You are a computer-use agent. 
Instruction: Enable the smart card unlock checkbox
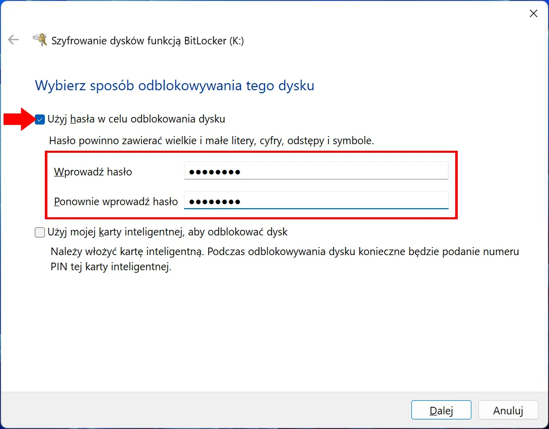(40, 232)
